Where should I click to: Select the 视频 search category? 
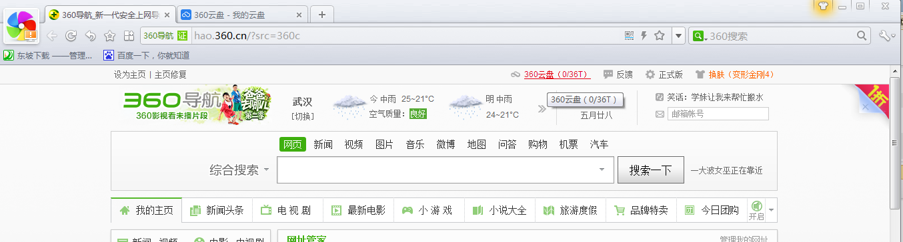[354, 144]
